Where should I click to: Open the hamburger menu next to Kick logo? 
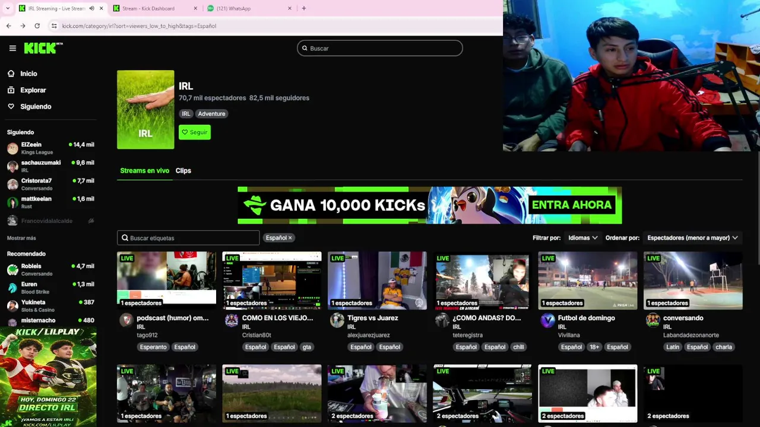point(12,49)
